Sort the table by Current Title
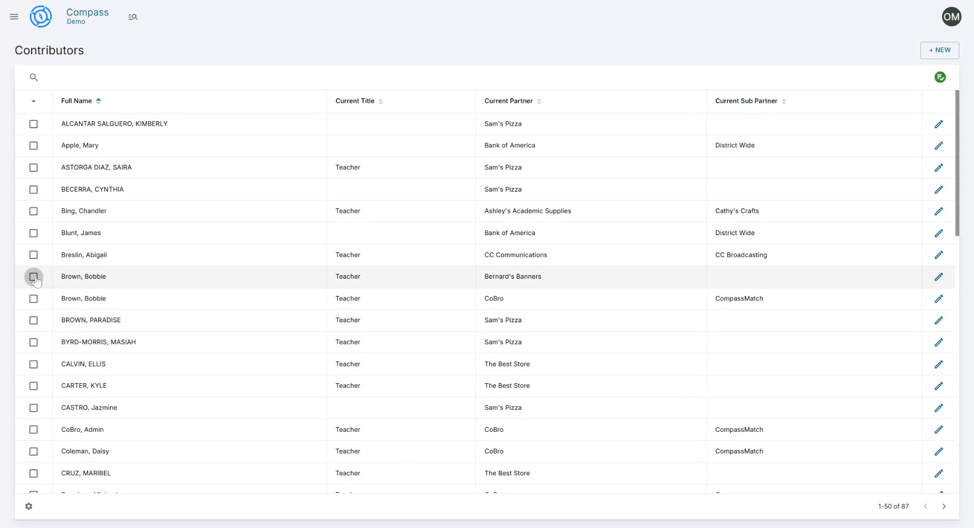The height and width of the screenshot is (528, 974). (x=381, y=101)
